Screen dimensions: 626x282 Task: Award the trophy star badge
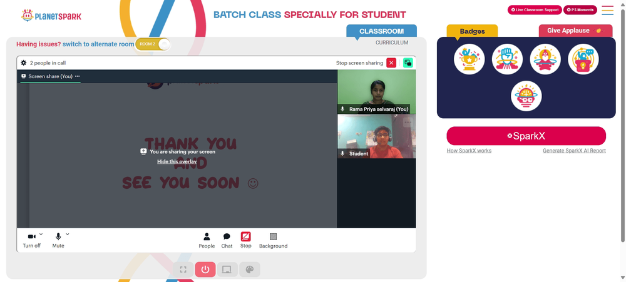[x=469, y=59]
